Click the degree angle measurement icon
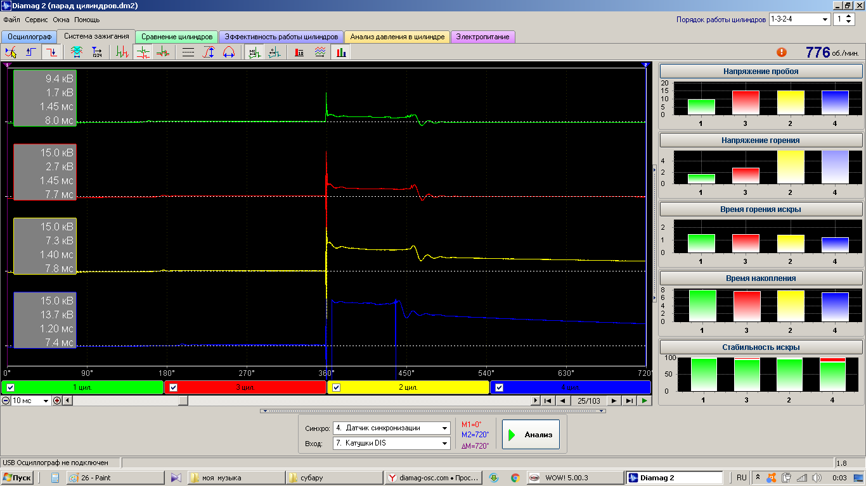Screen dimensions: 866x486 click(x=274, y=53)
